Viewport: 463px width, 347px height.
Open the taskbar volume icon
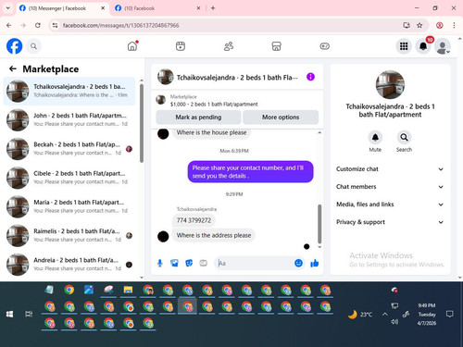(x=394, y=322)
